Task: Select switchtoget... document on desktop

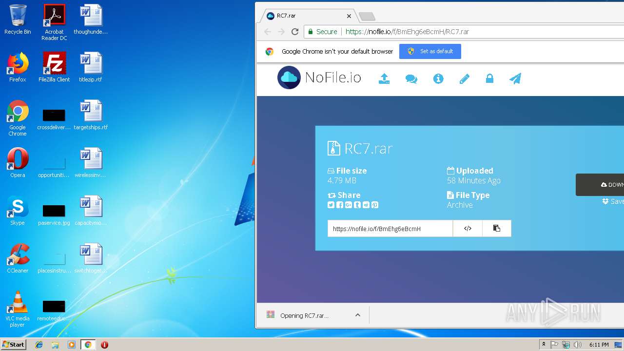Action: (x=91, y=258)
